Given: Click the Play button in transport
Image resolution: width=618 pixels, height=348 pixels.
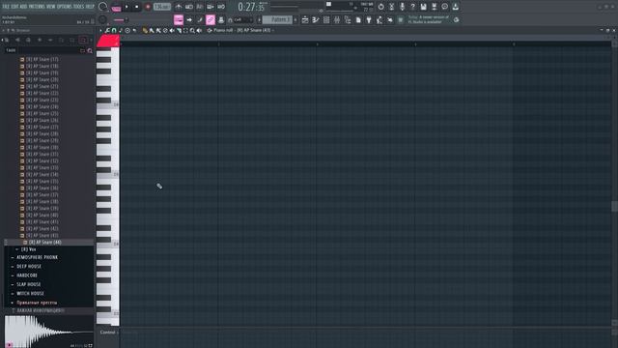Looking at the screenshot, I should pos(126,7).
